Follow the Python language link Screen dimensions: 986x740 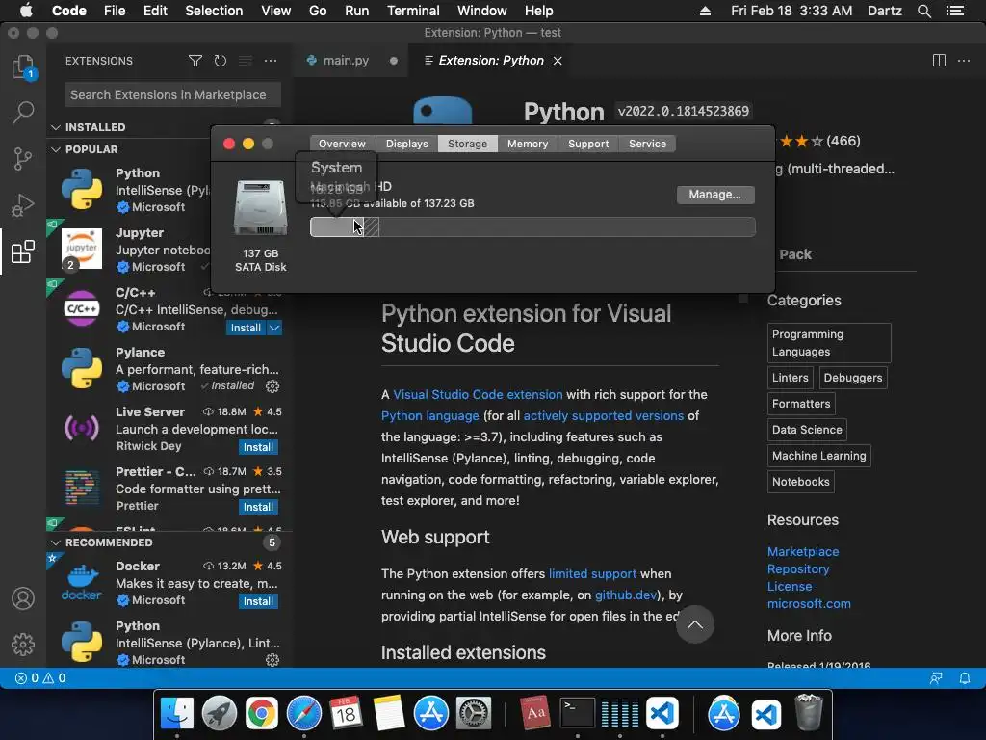tap(430, 416)
